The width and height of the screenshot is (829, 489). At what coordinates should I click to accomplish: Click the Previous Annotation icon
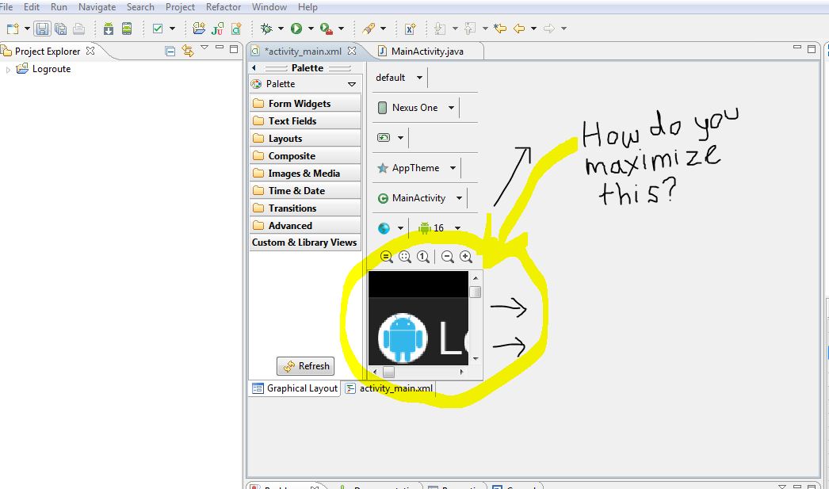click(x=470, y=29)
